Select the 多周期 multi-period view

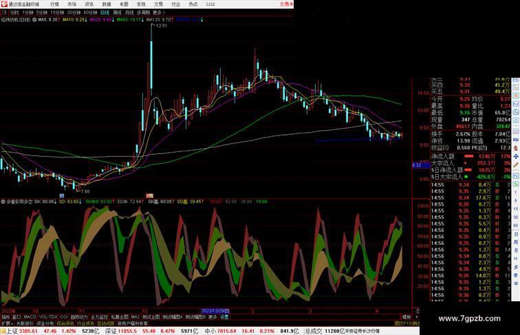tap(143, 12)
